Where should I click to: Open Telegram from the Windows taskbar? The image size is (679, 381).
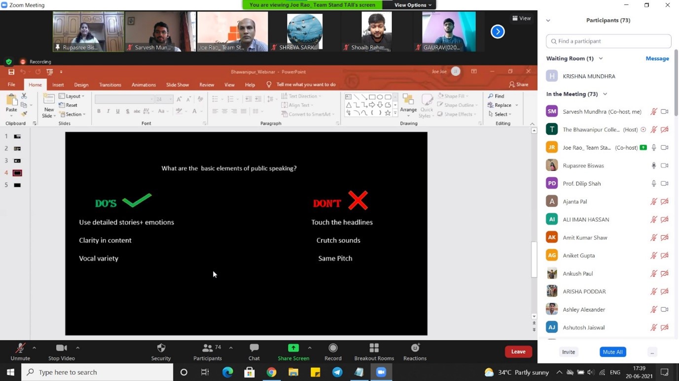tap(337, 372)
